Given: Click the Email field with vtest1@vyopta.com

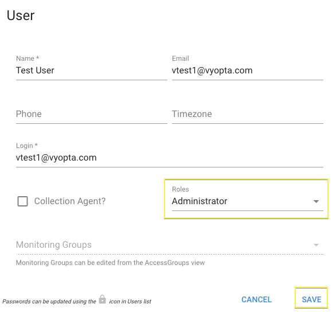Looking at the screenshot, I should [248, 71].
